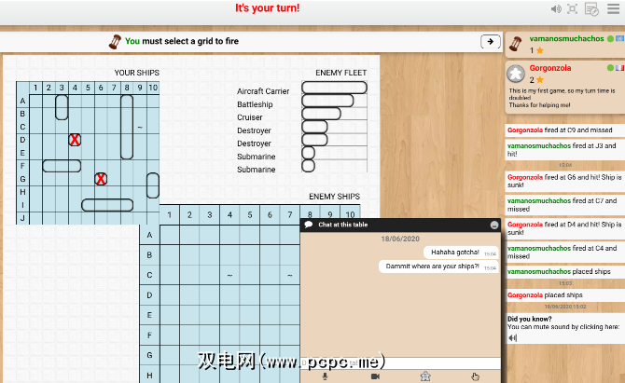The height and width of the screenshot is (383, 625).
Task: Click log entry 'vamanosmuchachos fired at C4 and missed'
Action: pyautogui.click(x=565, y=252)
